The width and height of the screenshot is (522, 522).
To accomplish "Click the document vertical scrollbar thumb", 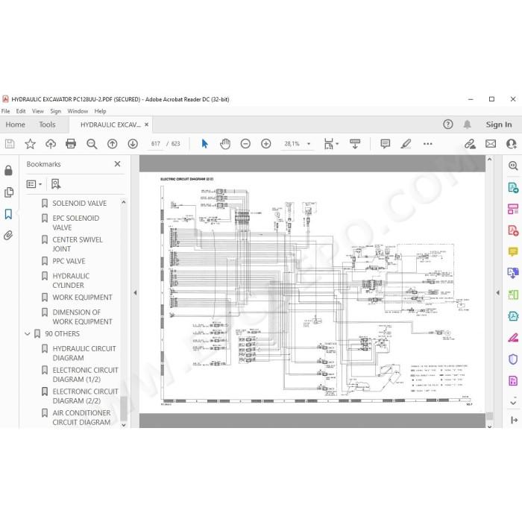I will 489,416.
